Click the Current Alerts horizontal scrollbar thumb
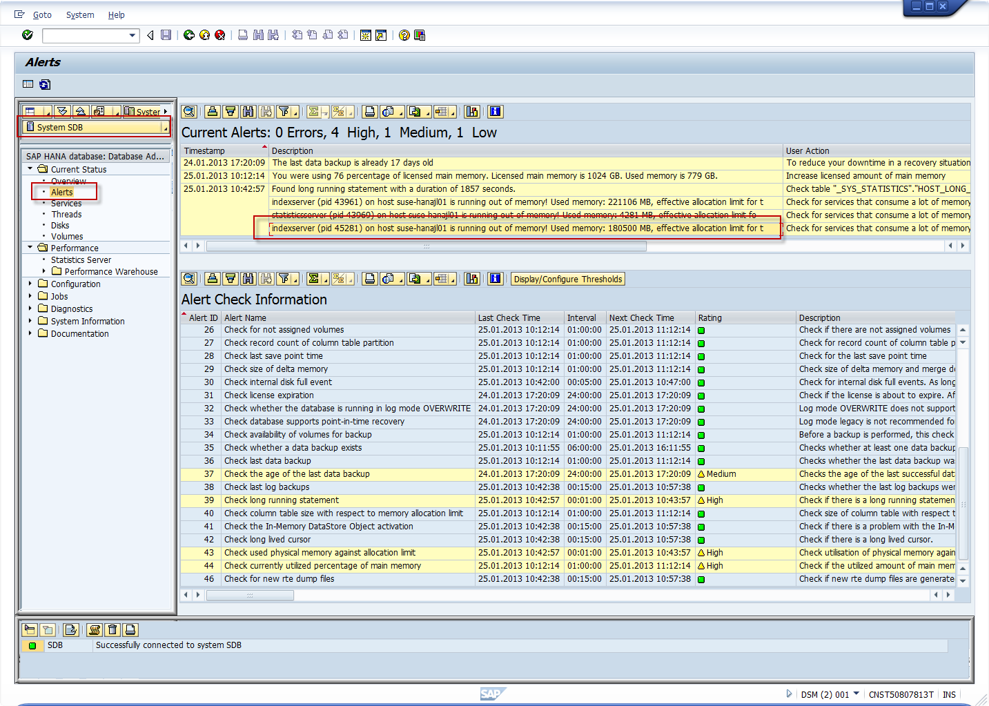This screenshot has height=706, width=989. [427, 246]
